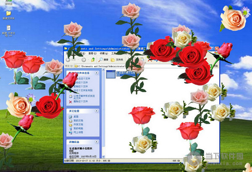Click 应用程序 file type detail text
252x172 pixels.
[x=73, y=153]
